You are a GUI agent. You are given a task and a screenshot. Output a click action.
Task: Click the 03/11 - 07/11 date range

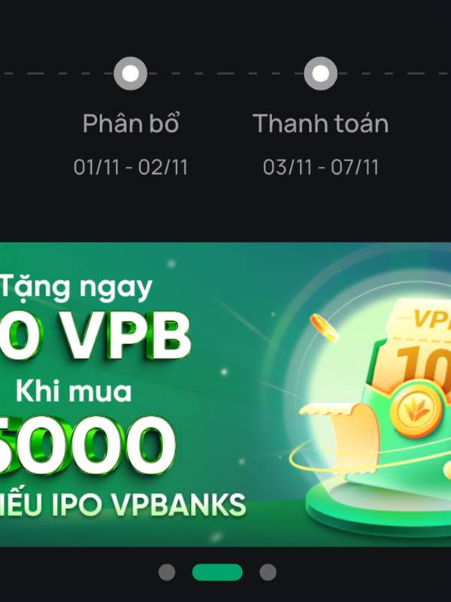(x=321, y=167)
